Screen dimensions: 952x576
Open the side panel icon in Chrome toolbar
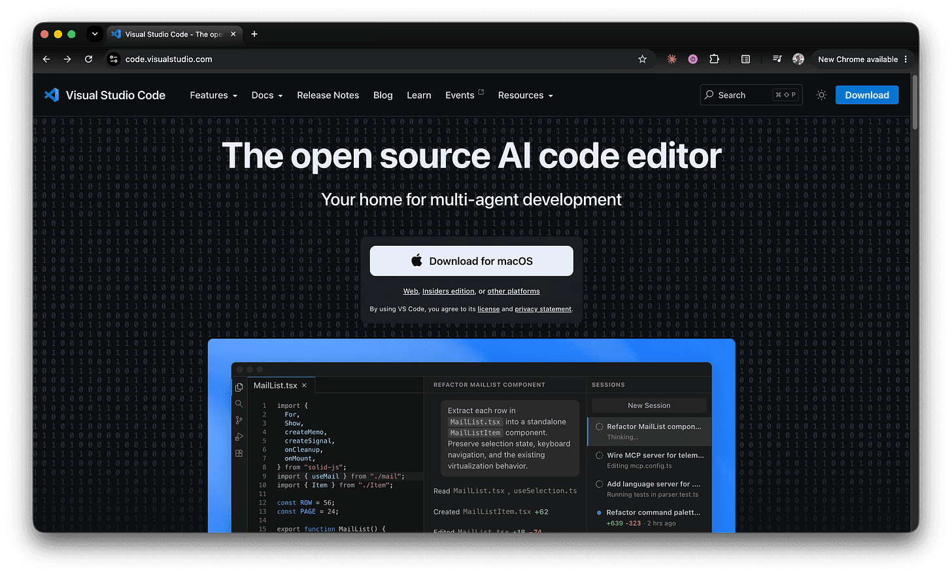pyautogui.click(x=745, y=59)
